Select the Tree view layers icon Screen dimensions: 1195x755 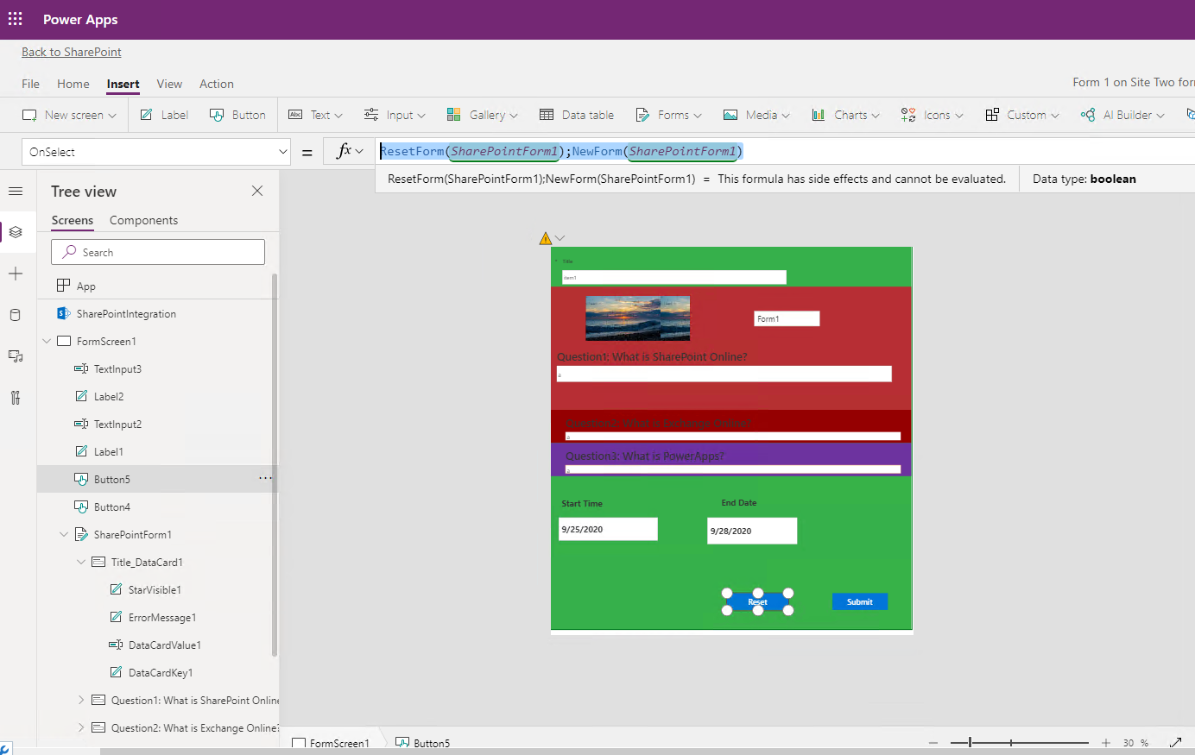[15, 231]
